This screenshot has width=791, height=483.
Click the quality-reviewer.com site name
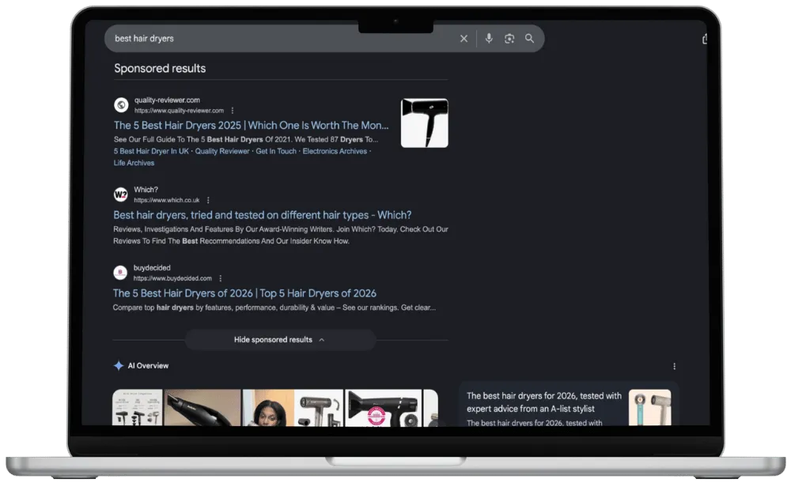point(167,100)
